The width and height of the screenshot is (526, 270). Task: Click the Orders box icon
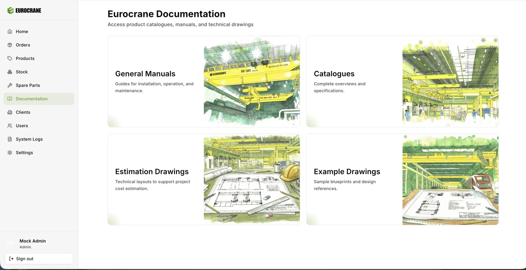pyautogui.click(x=10, y=45)
